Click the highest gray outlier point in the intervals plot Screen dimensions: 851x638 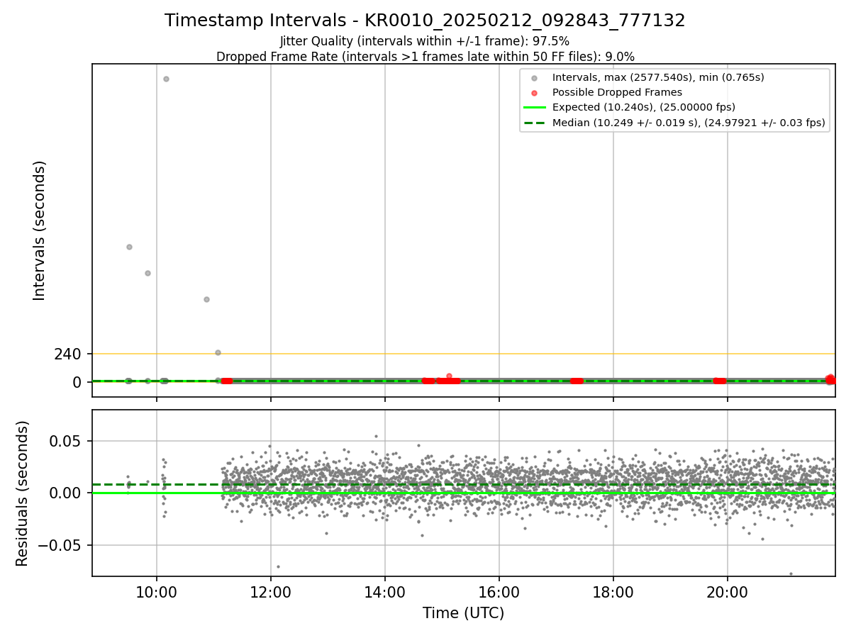click(166, 79)
